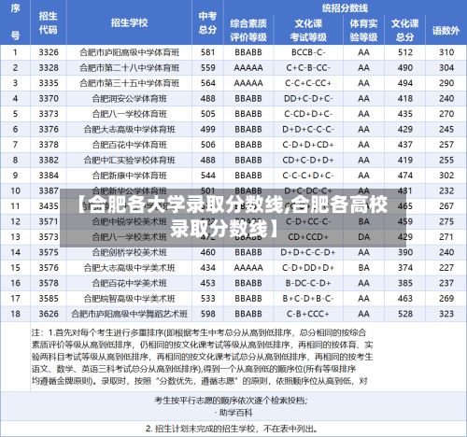467x437 pixels.
Task: Click enrollment code 3382
Action: point(49,160)
